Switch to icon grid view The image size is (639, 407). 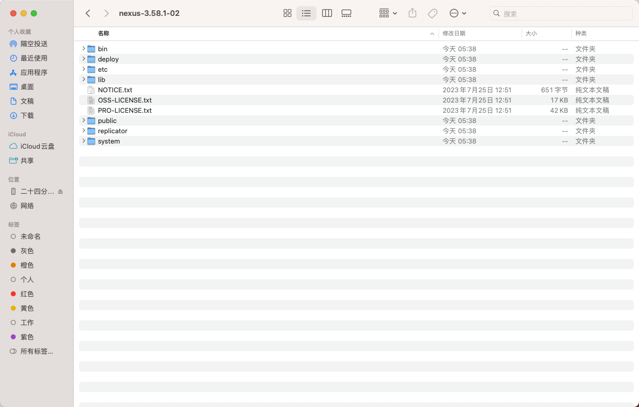coord(287,13)
